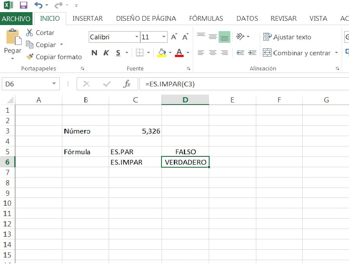Select the Copiar formato paintbrush

(x=30, y=57)
